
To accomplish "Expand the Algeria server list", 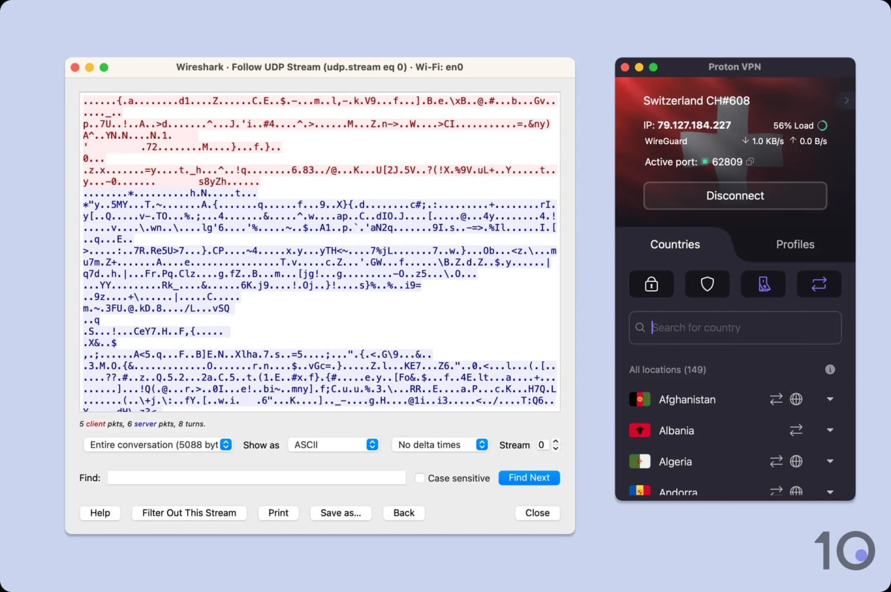I will coord(830,461).
